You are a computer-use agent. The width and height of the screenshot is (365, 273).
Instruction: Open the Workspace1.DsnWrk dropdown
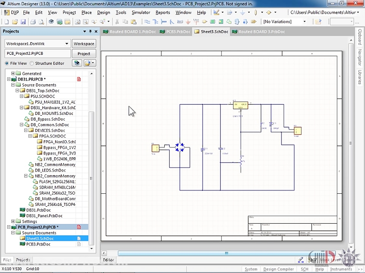click(x=67, y=44)
